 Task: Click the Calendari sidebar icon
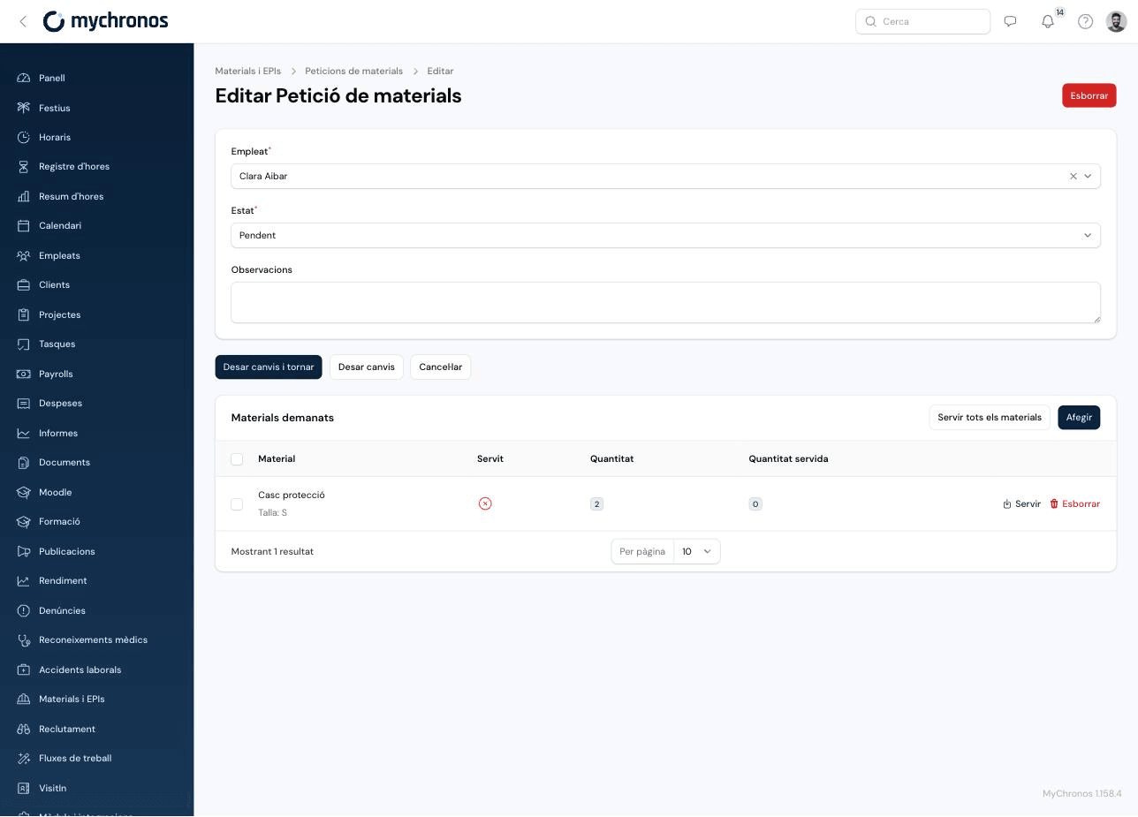click(x=24, y=225)
